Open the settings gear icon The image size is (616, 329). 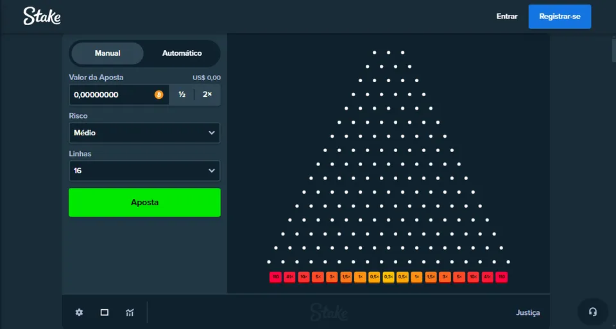[80, 312]
